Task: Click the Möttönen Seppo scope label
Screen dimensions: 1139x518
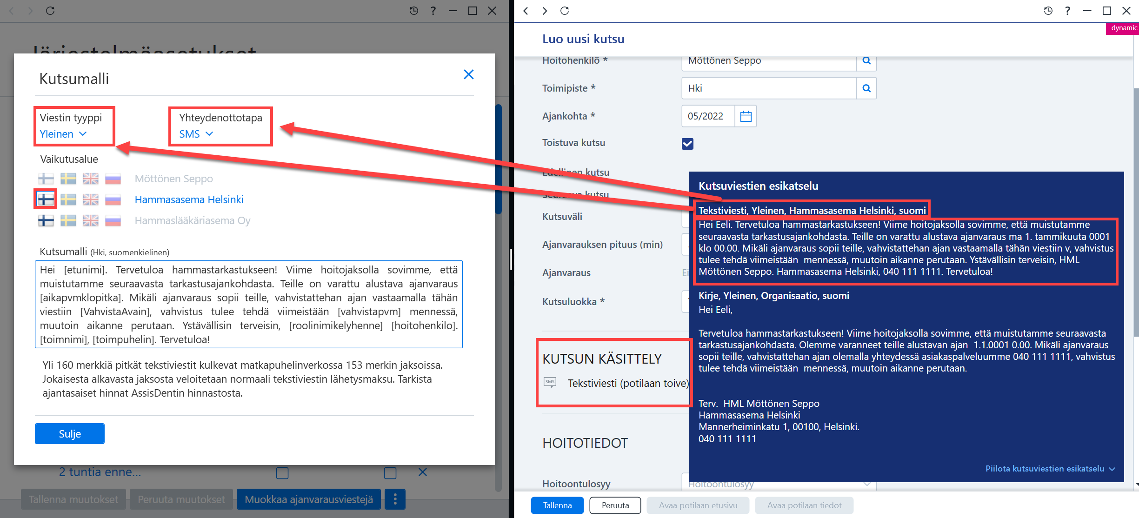Action: pos(174,179)
